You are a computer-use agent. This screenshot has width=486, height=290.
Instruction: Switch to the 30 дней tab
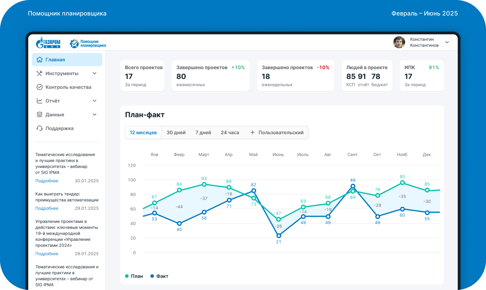pos(176,133)
